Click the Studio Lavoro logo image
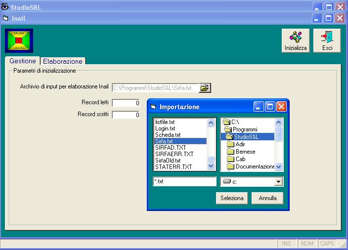 pyautogui.click(x=19, y=41)
